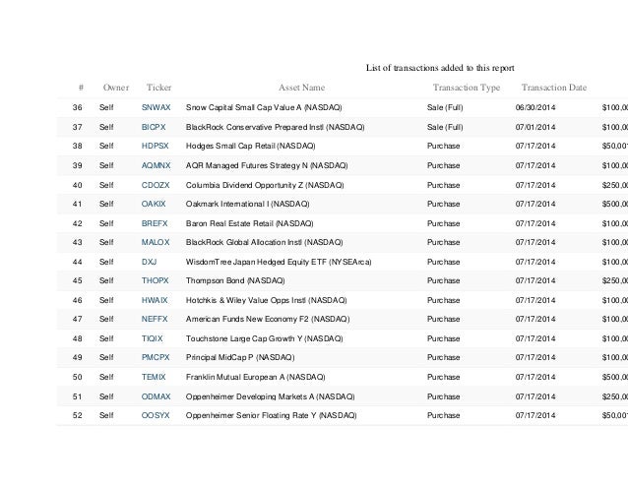The width and height of the screenshot is (628, 485).
Task: Select 'BlackRock Global Allocation Instl' asset name
Action: tap(244, 242)
